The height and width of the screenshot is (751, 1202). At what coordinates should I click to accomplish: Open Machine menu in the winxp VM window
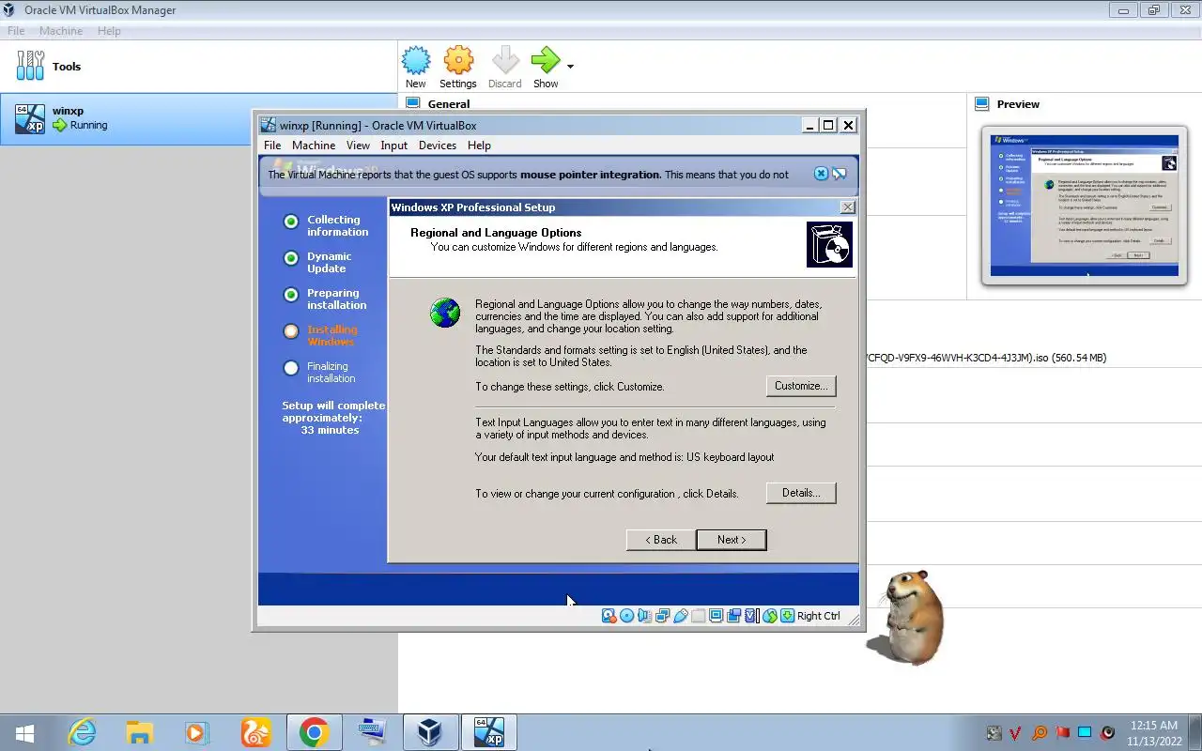314,146
